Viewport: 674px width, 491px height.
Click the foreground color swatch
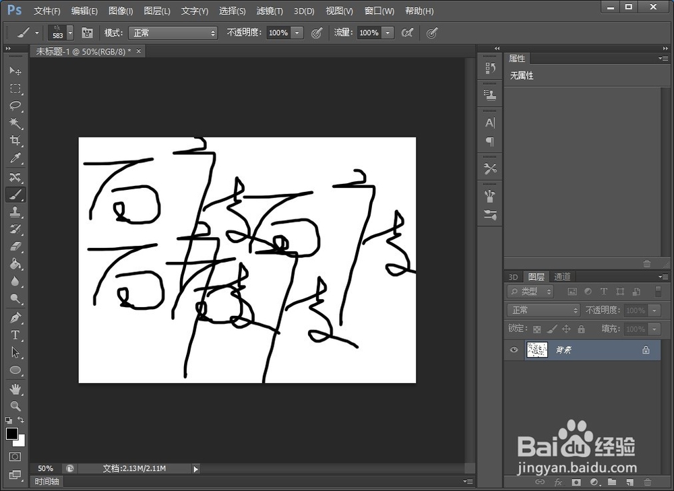coord(11,434)
